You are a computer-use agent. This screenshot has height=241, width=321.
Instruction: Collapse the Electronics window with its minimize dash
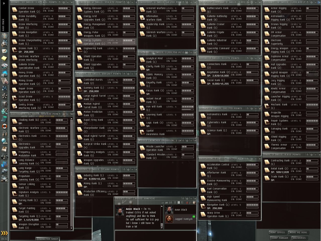(x=67, y=114)
